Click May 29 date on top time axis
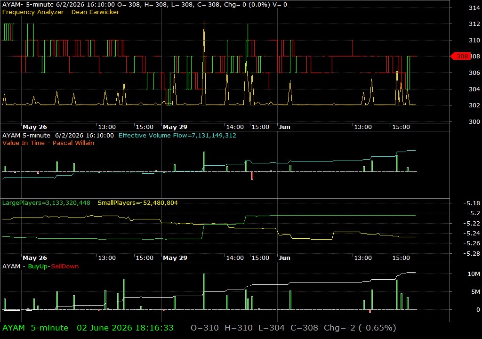 click(175, 127)
